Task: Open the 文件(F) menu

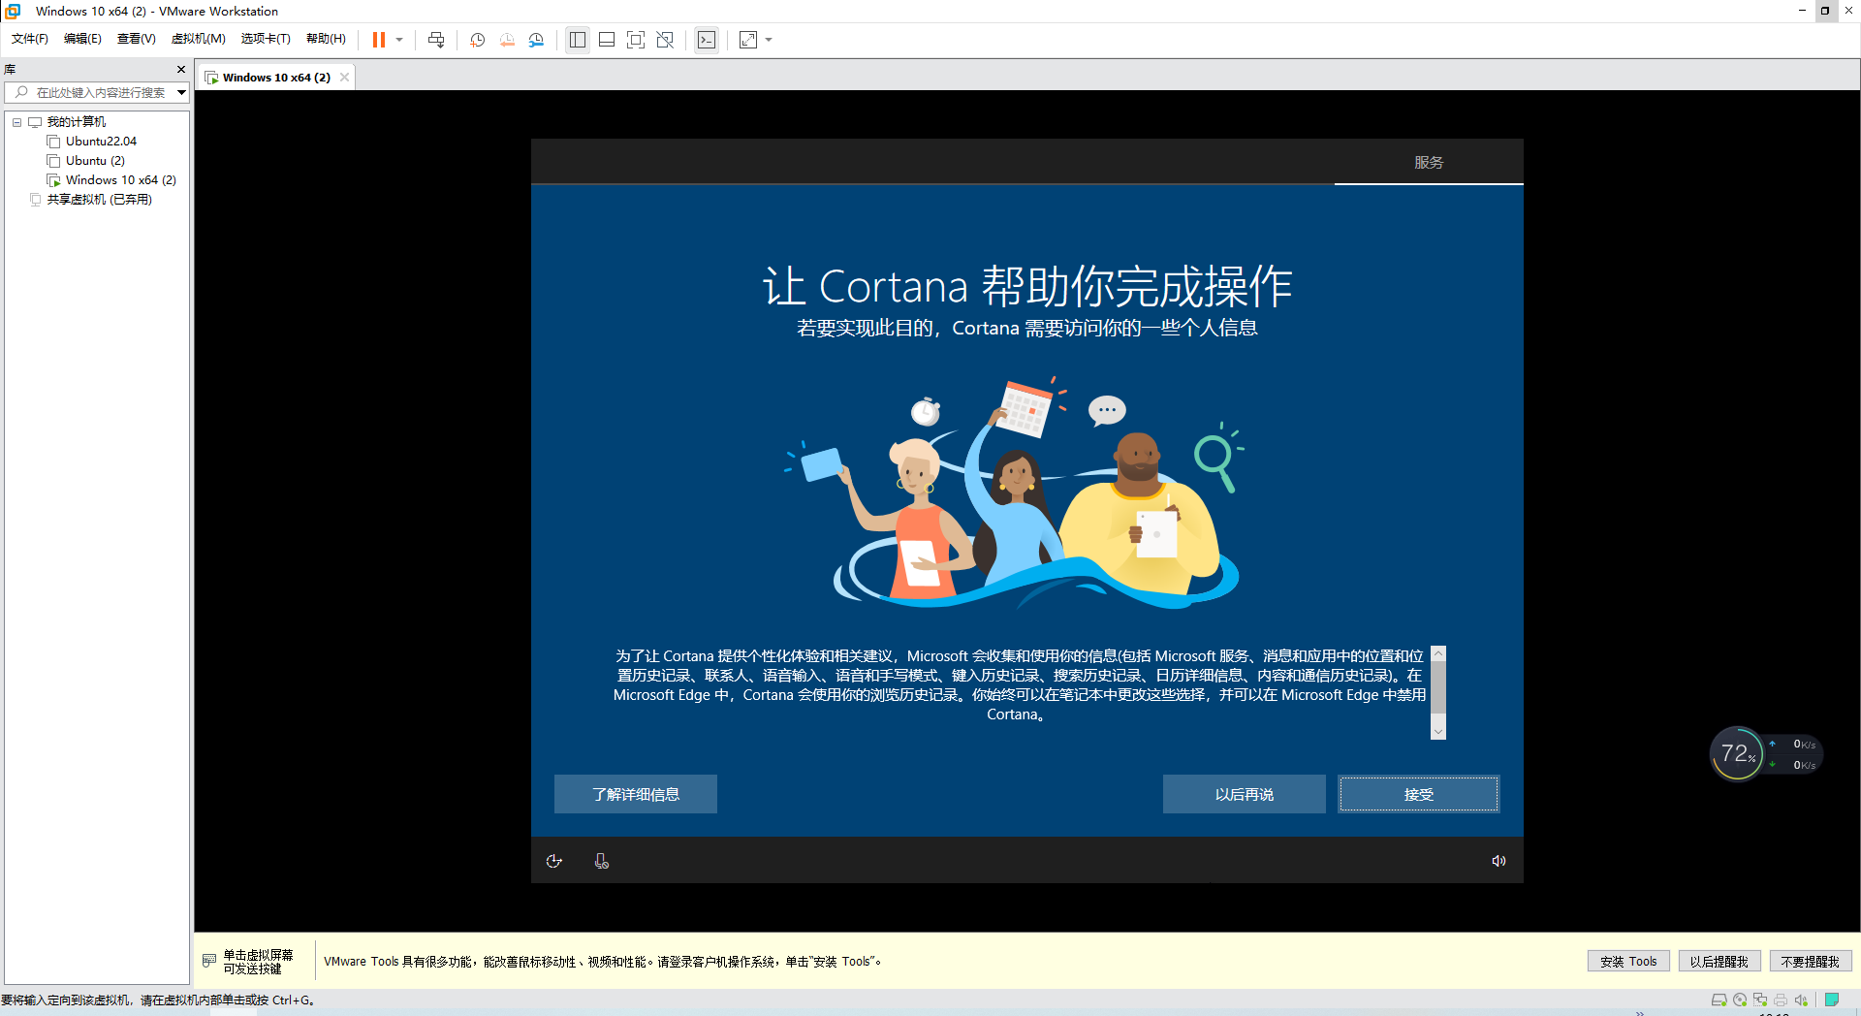Action: click(30, 39)
